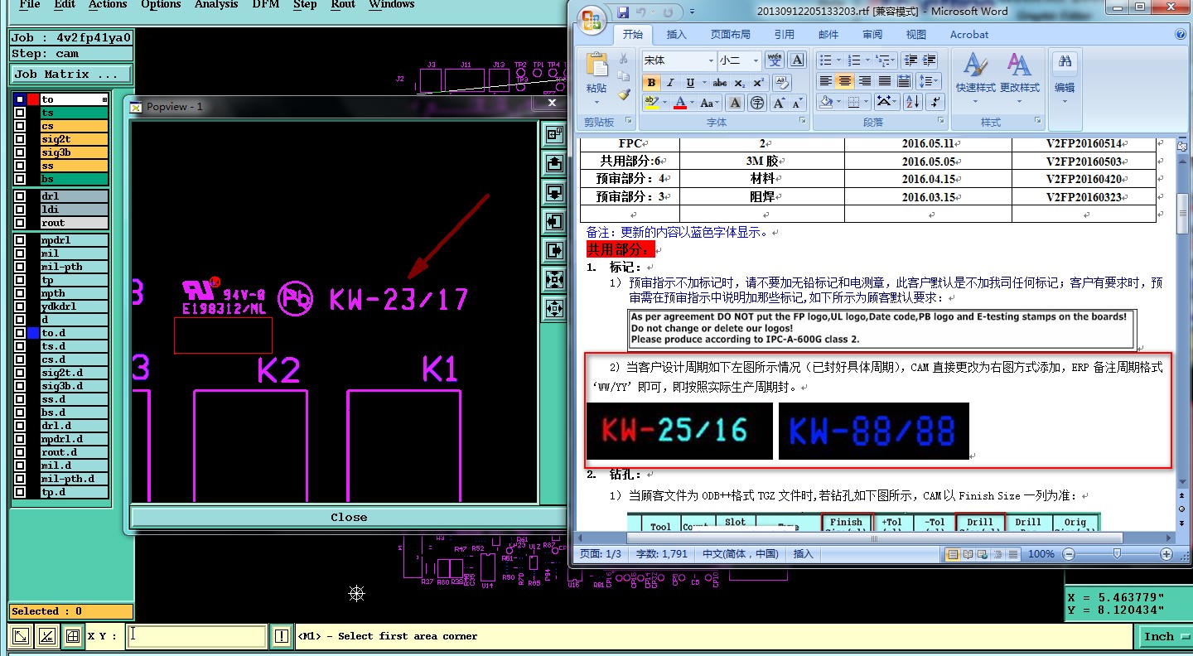Toggle Bold formatting in Word
Viewport: 1193px width, 656px height.
(651, 82)
